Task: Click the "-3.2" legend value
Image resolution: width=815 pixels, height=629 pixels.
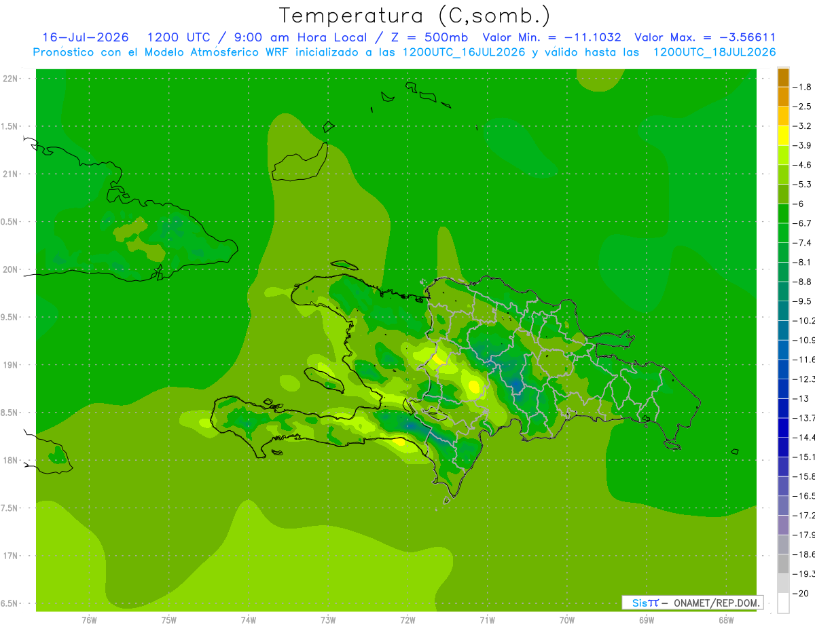Action: point(802,126)
